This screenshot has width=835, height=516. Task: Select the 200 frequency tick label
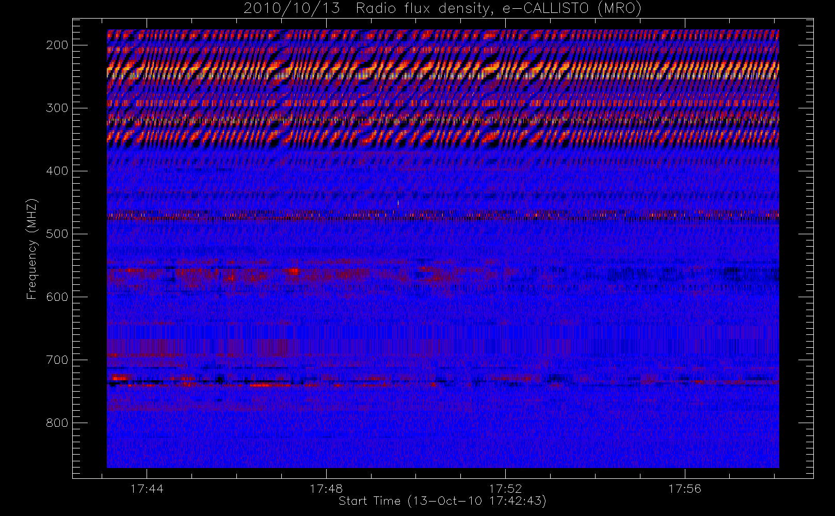click(57, 45)
